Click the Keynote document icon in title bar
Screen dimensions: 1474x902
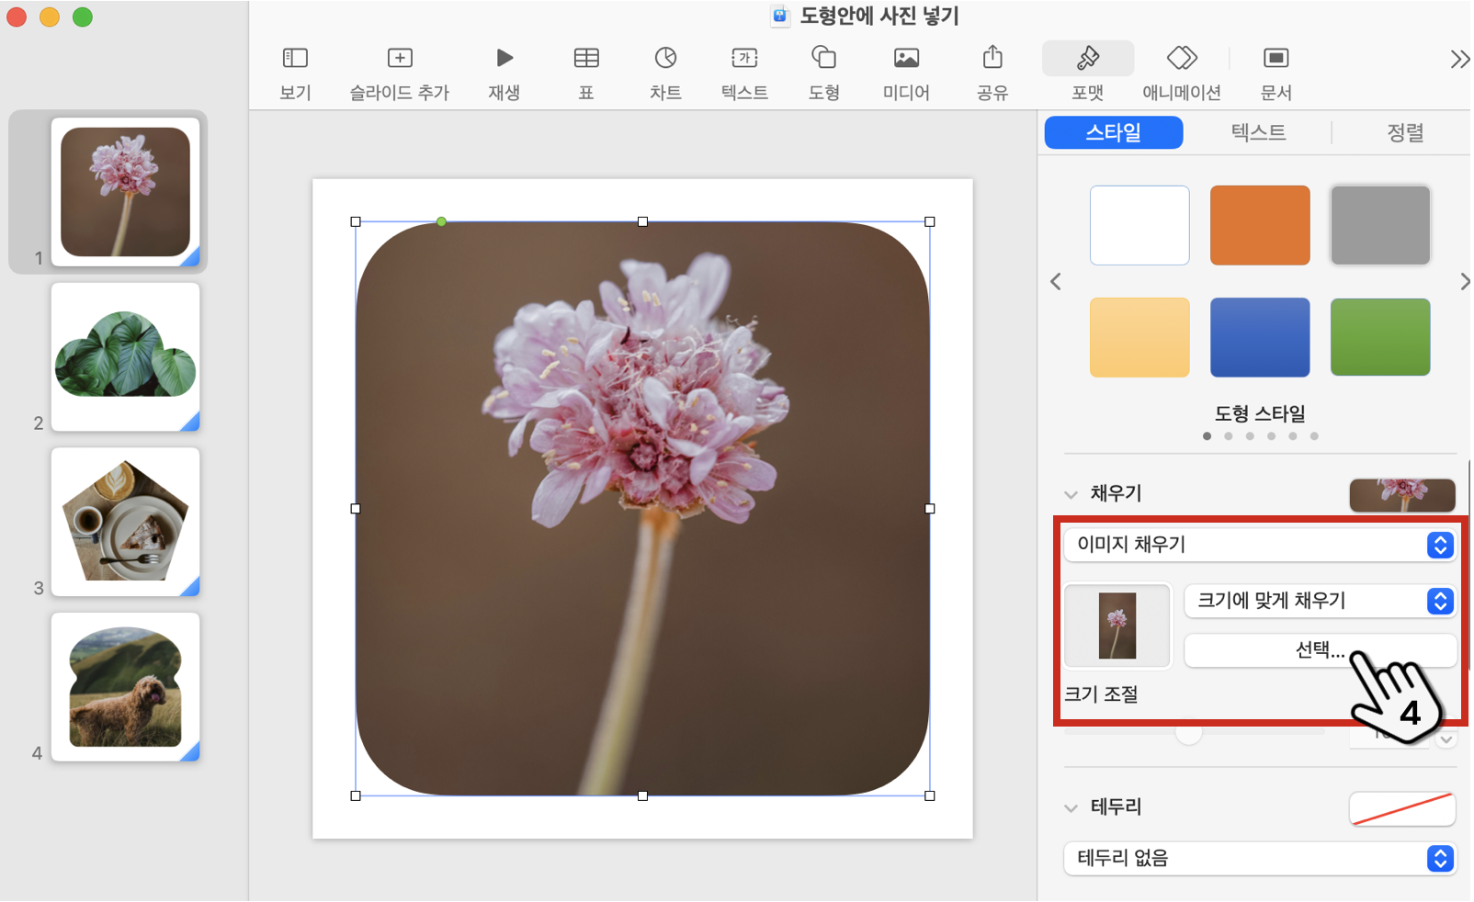point(779,16)
